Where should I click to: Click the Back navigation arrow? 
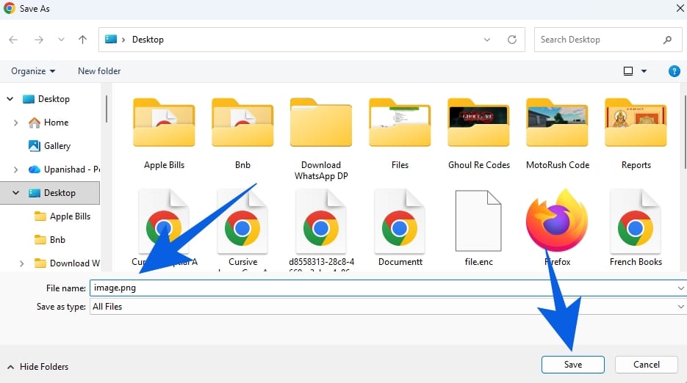pyautogui.click(x=13, y=40)
